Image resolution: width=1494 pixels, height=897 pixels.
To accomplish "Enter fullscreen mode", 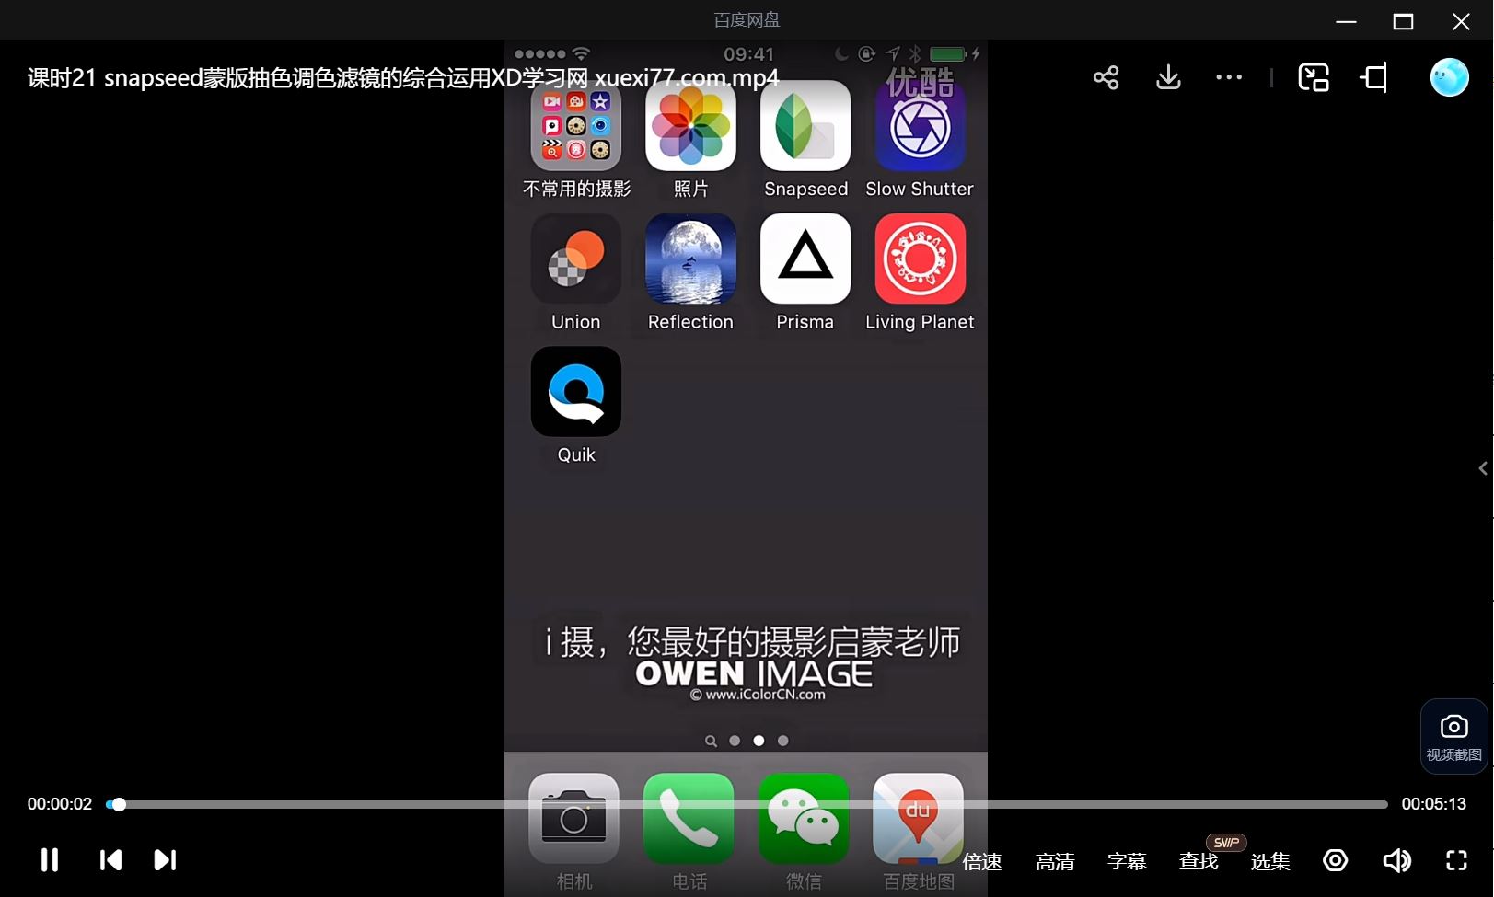I will coord(1456,860).
